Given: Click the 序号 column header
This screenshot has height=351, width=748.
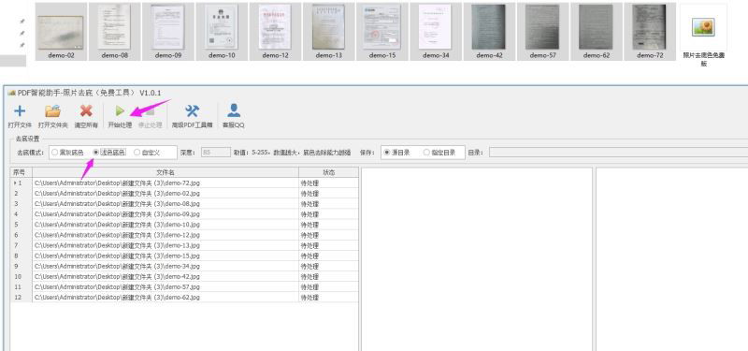Looking at the screenshot, I should [22, 172].
